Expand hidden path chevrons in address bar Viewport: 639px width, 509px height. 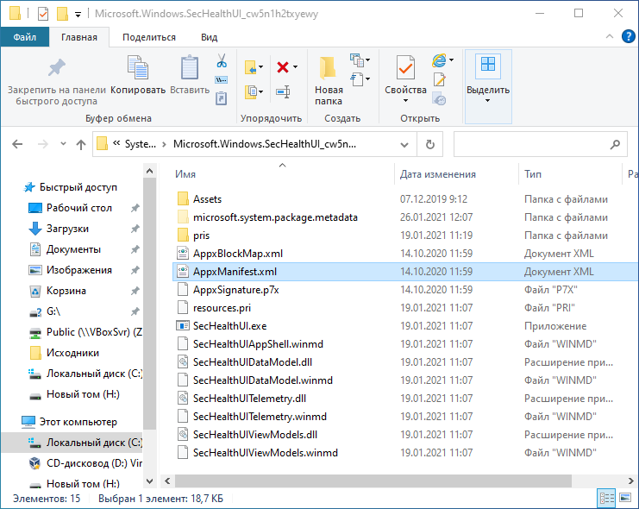116,142
